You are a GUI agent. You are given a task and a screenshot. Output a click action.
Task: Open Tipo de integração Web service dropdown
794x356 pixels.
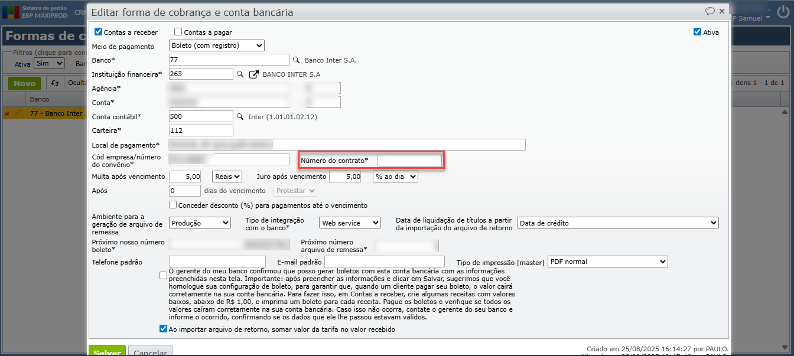point(350,223)
